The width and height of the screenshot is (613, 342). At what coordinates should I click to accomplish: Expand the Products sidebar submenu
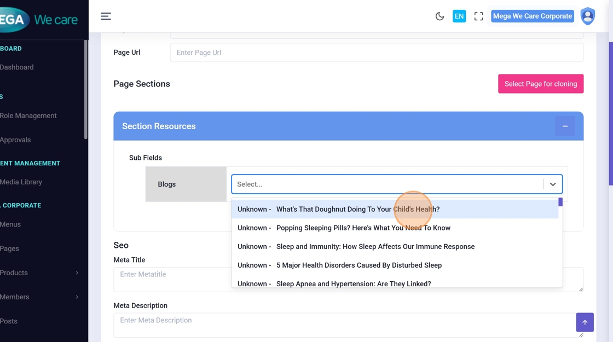pyautogui.click(x=77, y=273)
